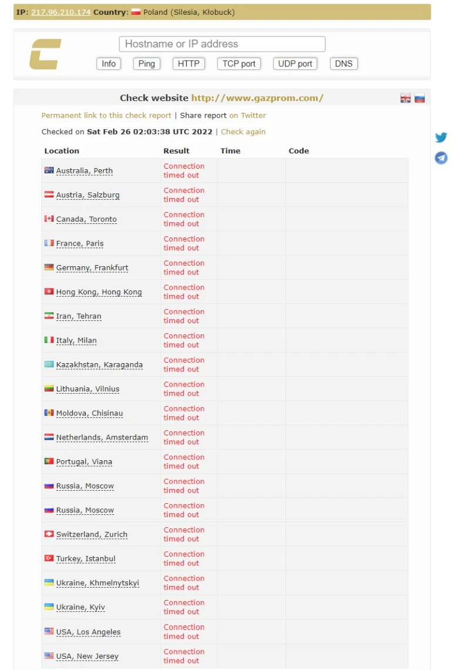Select the HTTP check button
Viewport: 470px width, 670px height.
tap(189, 63)
